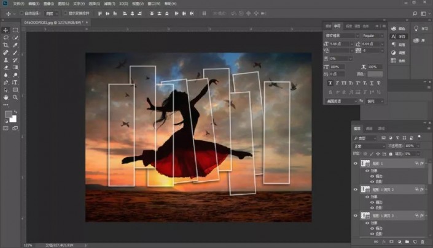Select the Hand tool
Screen dimensions: 433x248
click(x=6, y=97)
